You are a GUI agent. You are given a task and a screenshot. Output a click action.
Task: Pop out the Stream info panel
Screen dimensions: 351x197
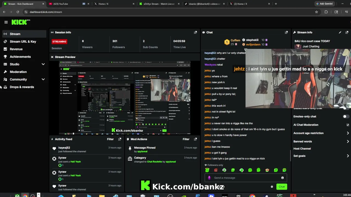(x=347, y=32)
